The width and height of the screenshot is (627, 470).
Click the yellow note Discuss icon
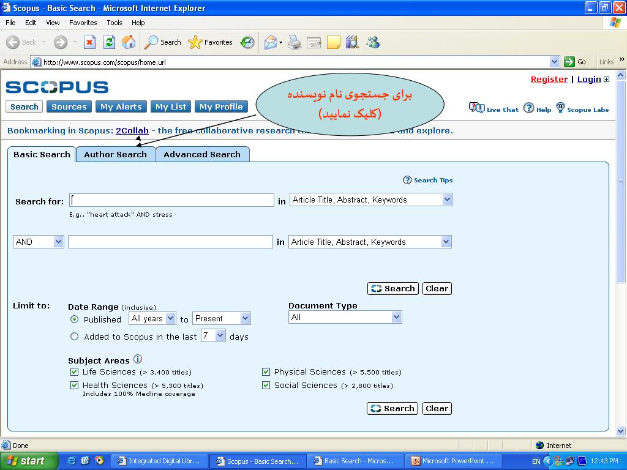(334, 42)
